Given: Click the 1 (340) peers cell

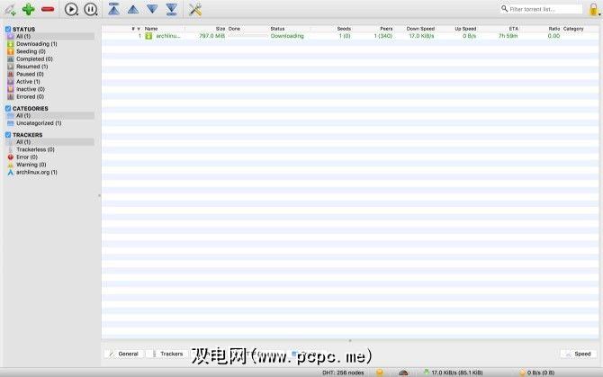Looking at the screenshot, I should click(383, 36).
